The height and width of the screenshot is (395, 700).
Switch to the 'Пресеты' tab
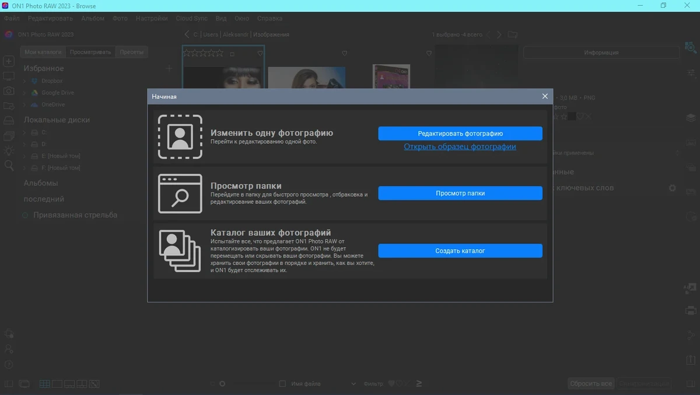pyautogui.click(x=131, y=52)
